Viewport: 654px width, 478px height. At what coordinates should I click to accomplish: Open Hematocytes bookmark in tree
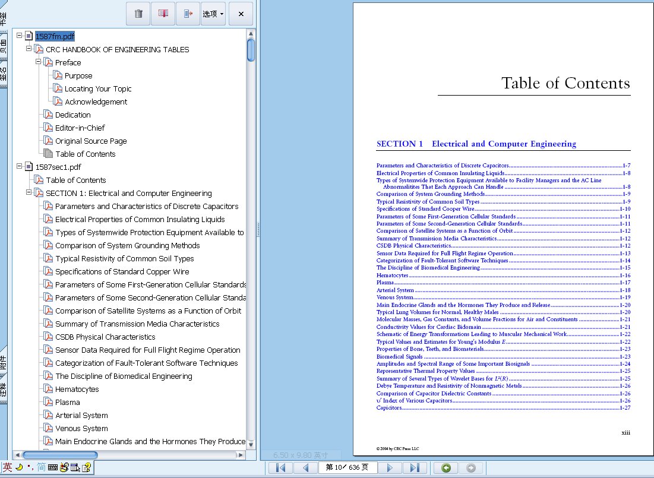coord(77,389)
